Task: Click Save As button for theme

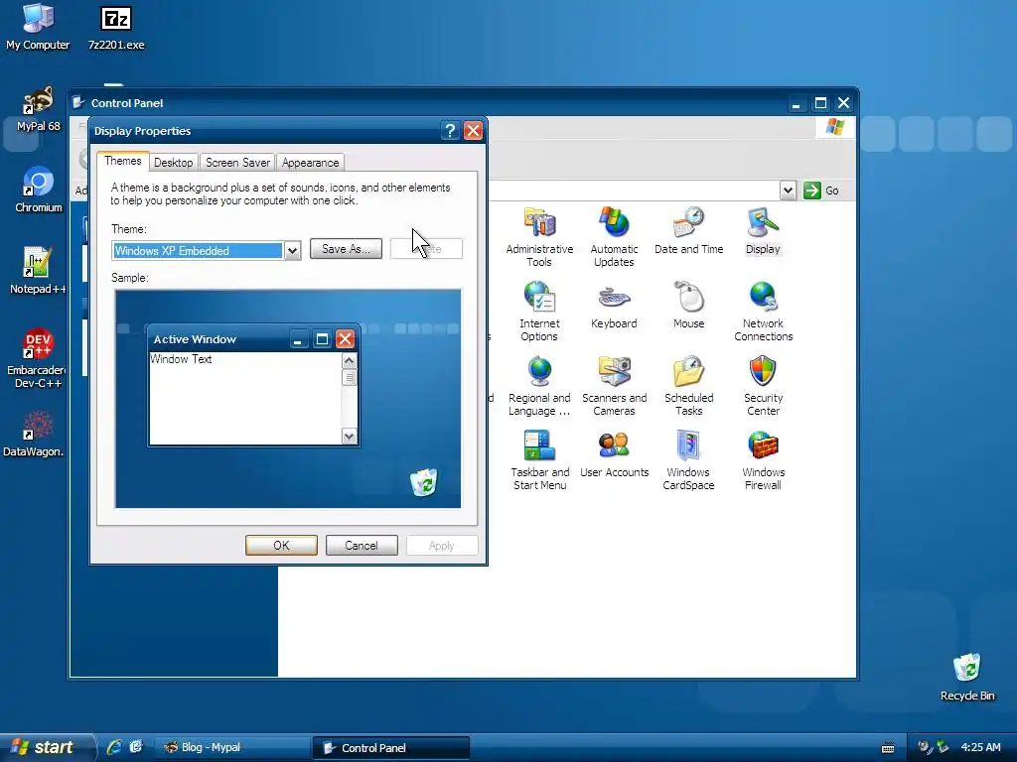Action: (x=346, y=249)
